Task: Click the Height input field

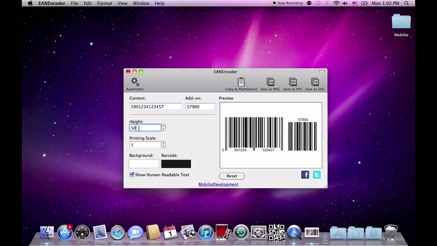Action: (145, 128)
